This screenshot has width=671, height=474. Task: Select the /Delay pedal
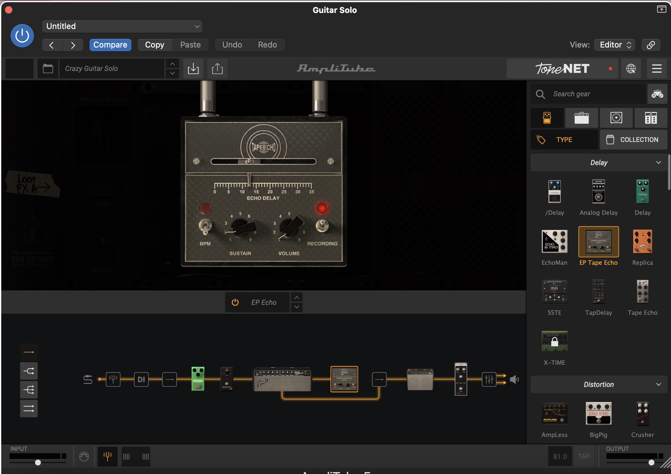(554, 192)
